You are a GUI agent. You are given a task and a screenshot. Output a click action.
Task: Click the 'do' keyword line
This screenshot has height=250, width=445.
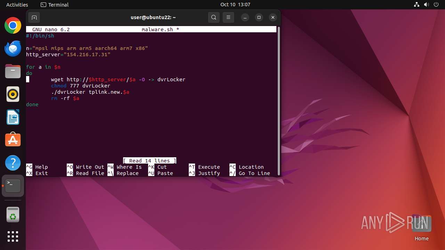tap(29, 73)
